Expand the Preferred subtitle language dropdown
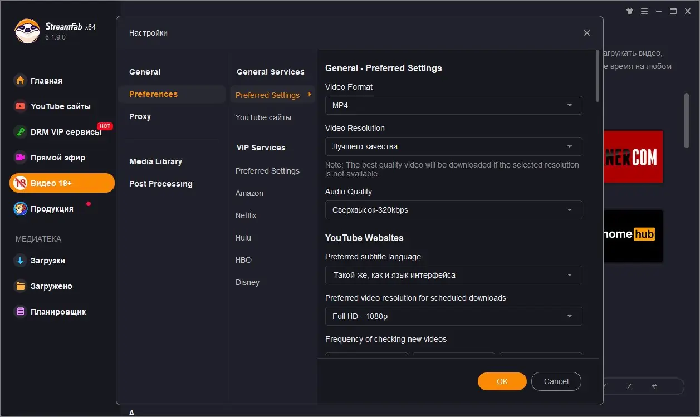This screenshot has height=417, width=700. coord(453,275)
